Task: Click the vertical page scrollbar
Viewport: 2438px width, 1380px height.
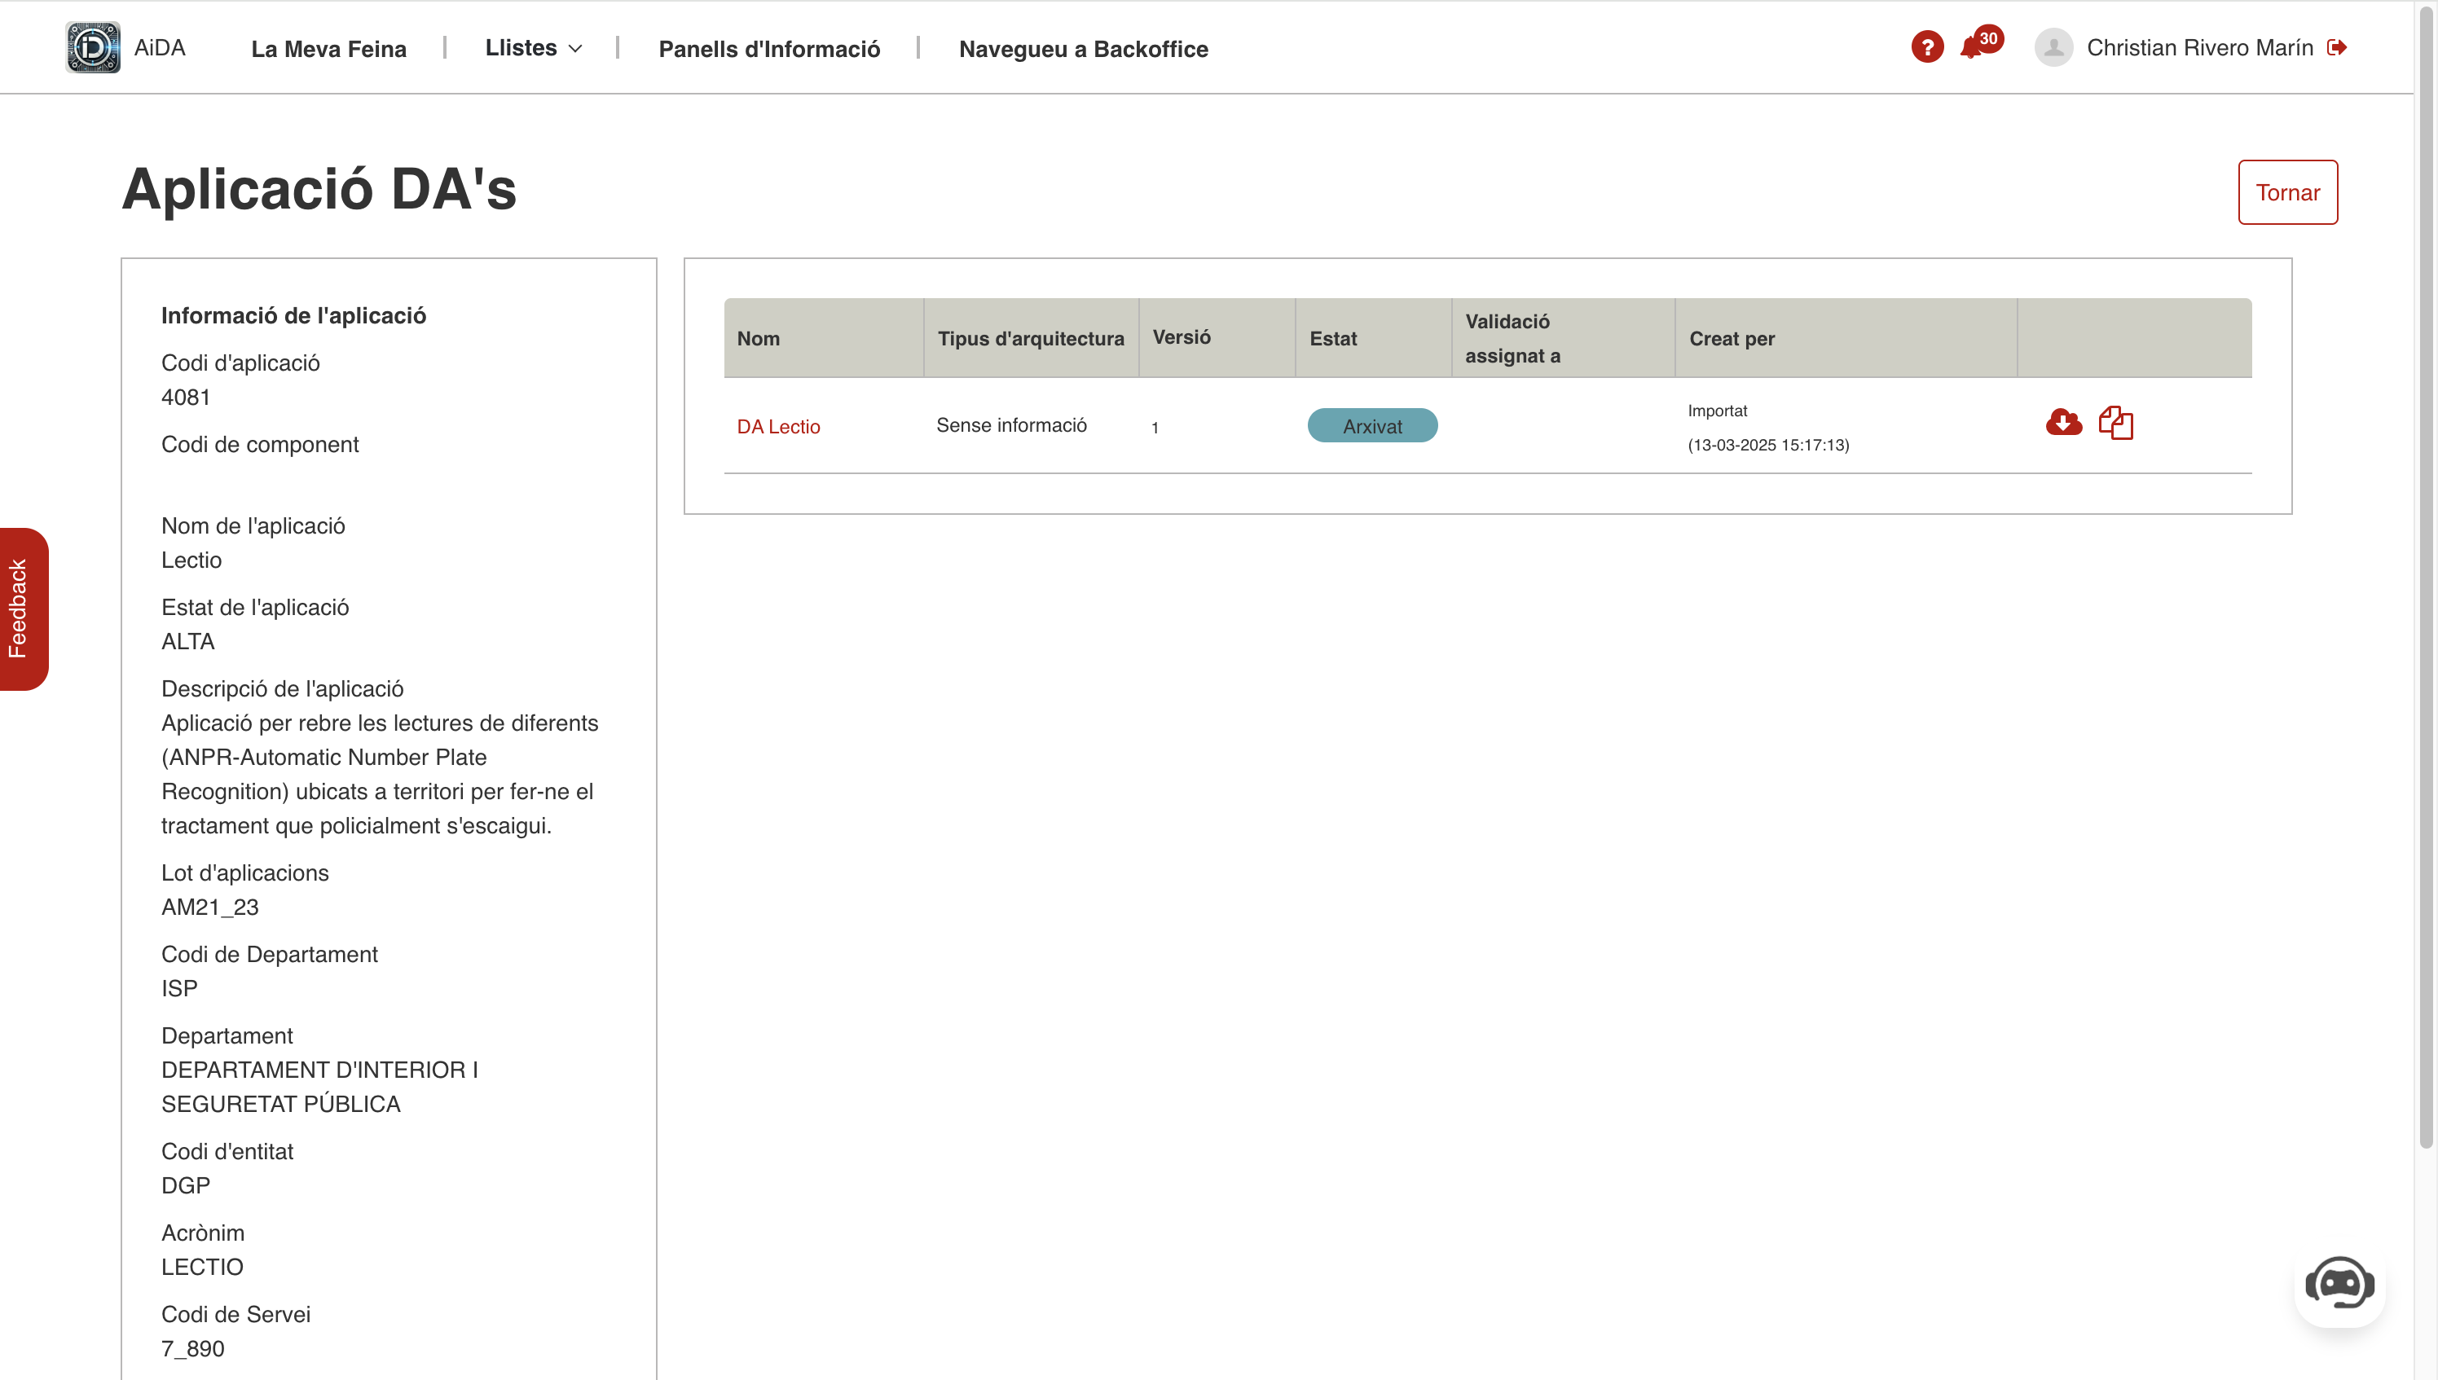Action: [x=2426, y=569]
